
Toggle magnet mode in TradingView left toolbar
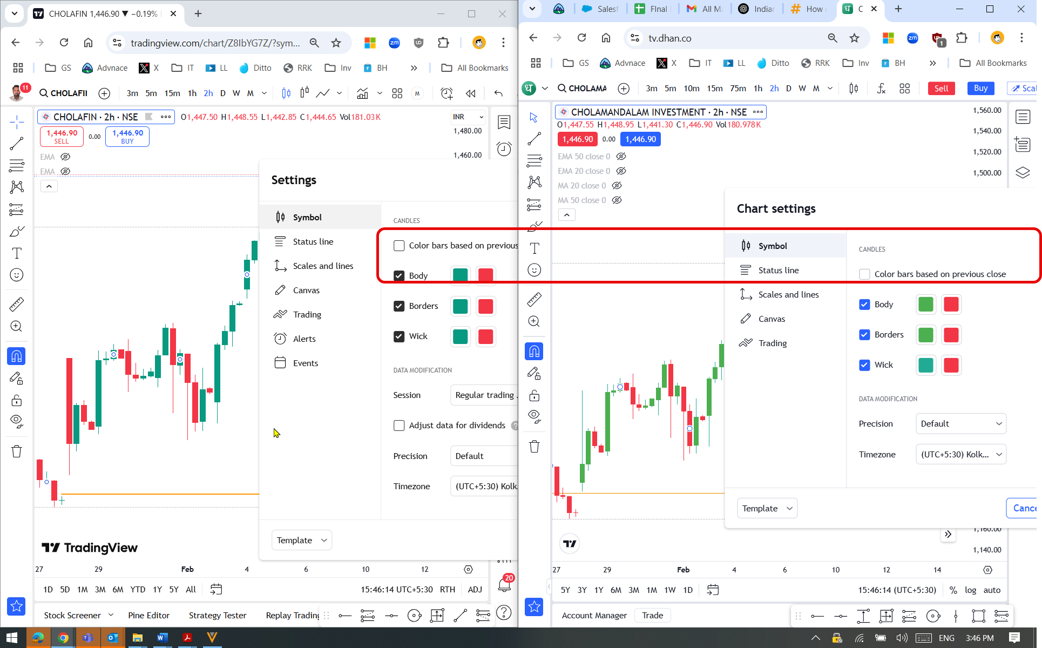pyautogui.click(x=17, y=356)
